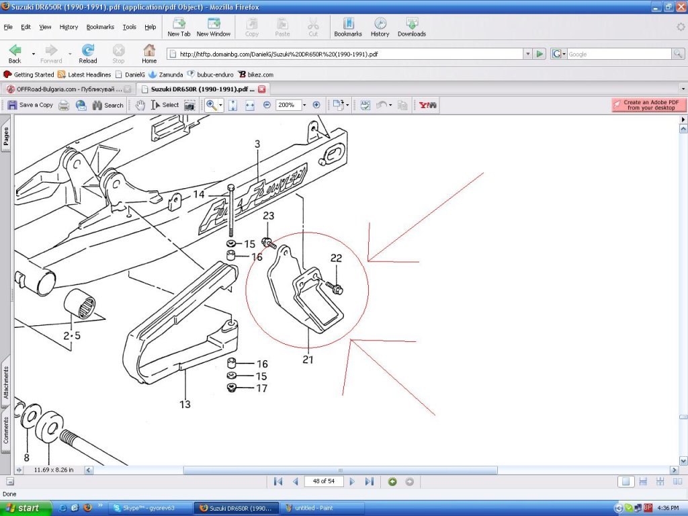Open the zoom percentage dropdown
This screenshot has height=516, width=688.
(304, 105)
